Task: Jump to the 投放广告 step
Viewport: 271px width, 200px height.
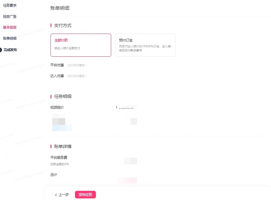Action: [10, 16]
